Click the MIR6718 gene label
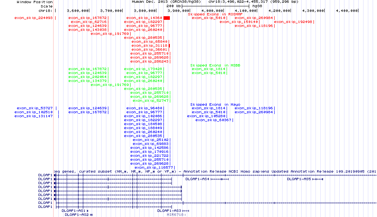The height and width of the screenshot is (217, 377). pos(175,215)
